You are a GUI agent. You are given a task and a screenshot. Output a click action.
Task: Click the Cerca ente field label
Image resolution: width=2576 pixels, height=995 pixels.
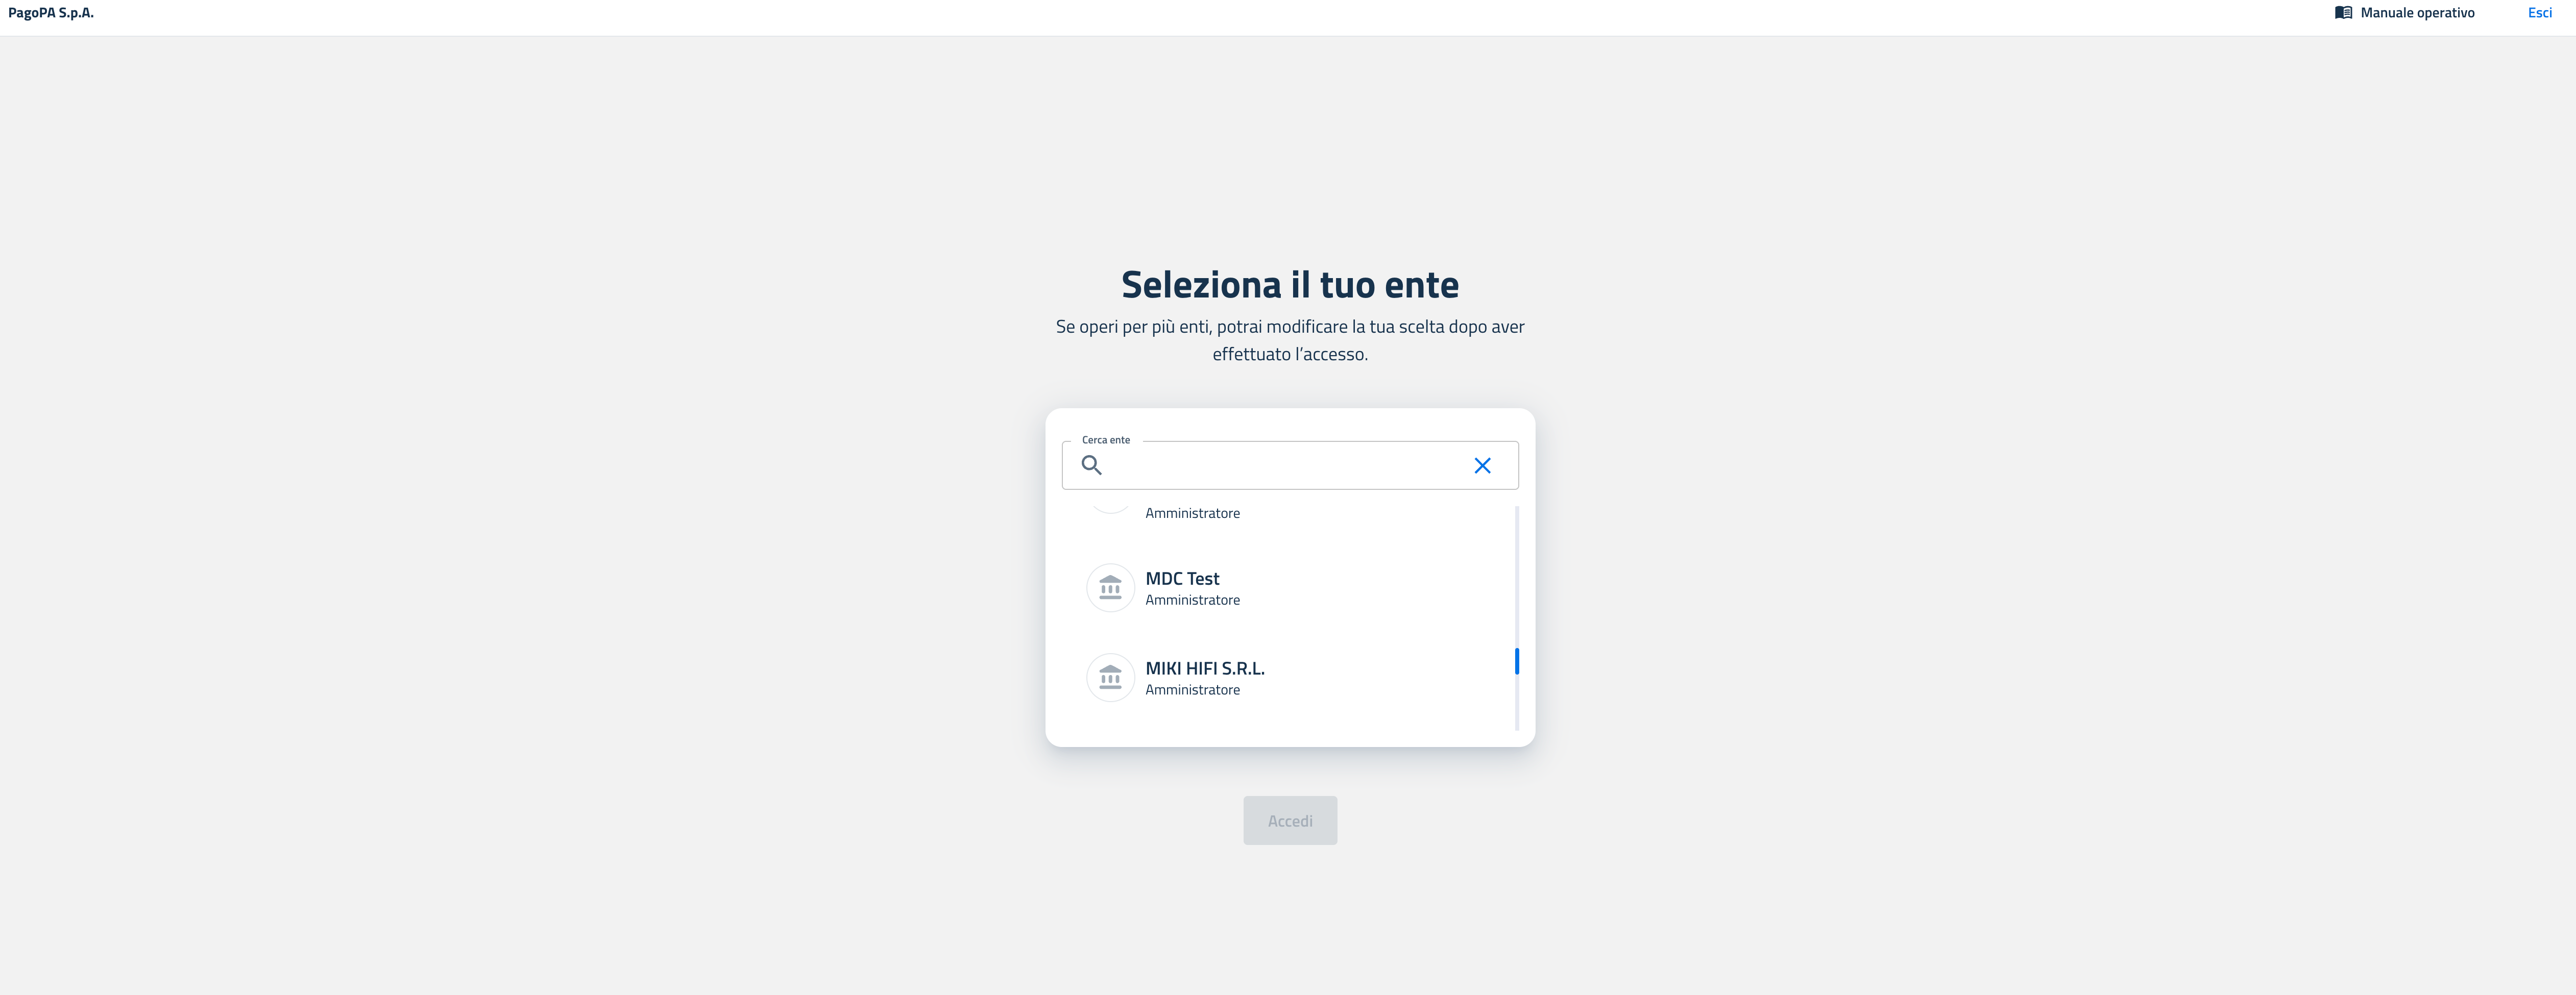pos(1105,440)
